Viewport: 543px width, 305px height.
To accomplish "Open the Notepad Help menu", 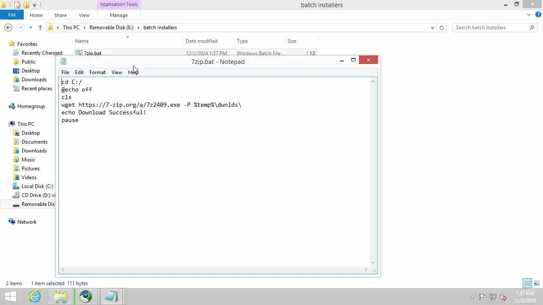I will click(x=133, y=72).
